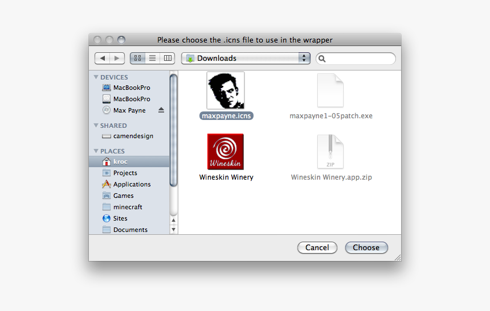Open the Games folder in sidebar
The width and height of the screenshot is (490, 311).
[129, 196]
